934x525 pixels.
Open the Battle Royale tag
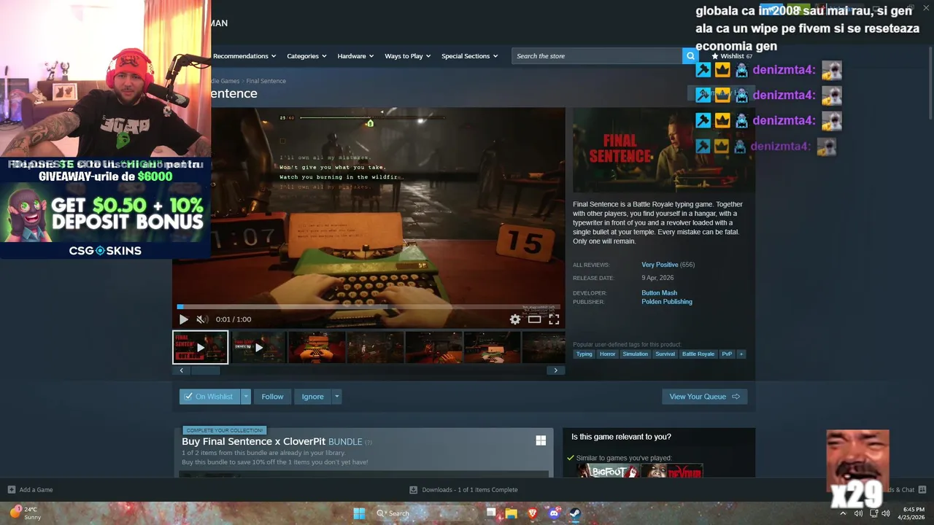click(698, 354)
